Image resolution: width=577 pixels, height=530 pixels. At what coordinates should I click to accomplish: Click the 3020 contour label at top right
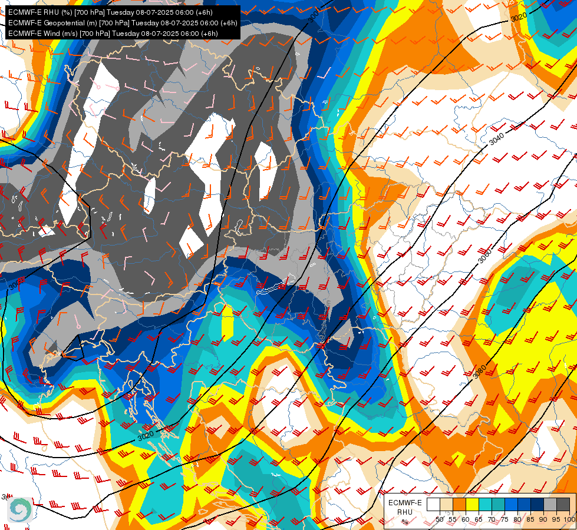[519, 17]
